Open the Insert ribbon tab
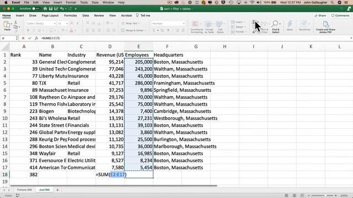 [20, 15]
